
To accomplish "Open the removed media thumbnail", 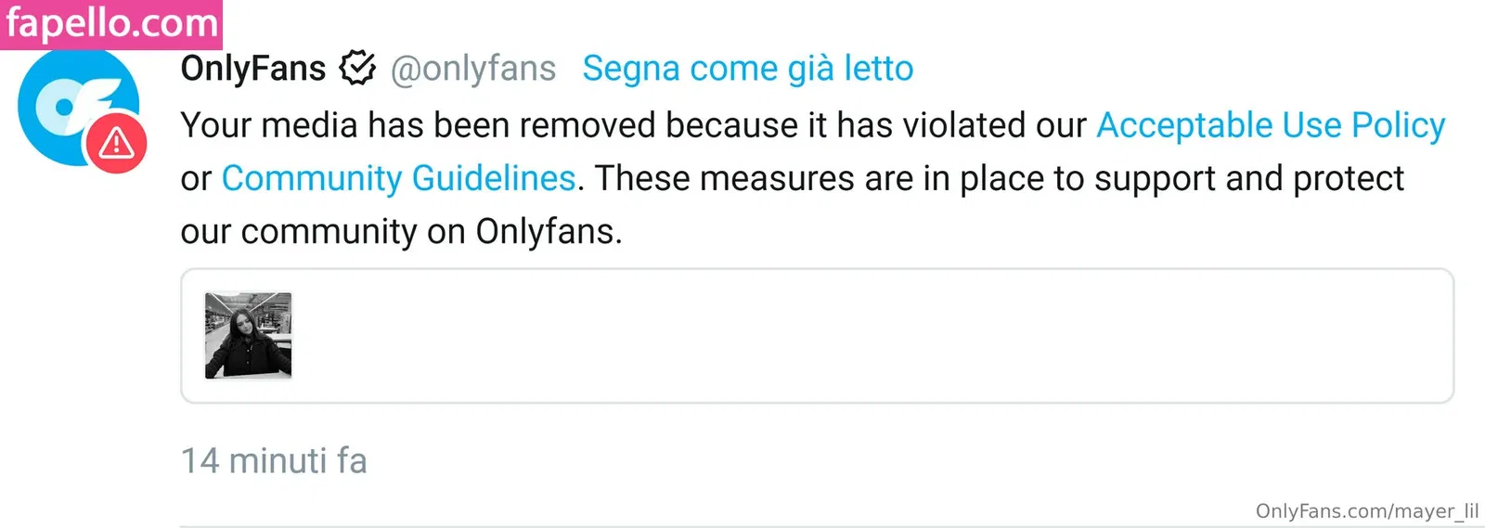I will 248,335.
